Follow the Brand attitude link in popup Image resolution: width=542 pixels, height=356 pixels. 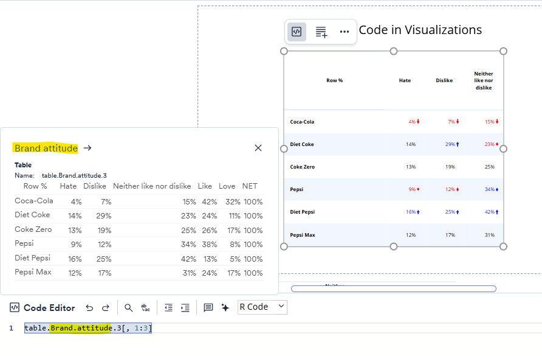(46, 148)
